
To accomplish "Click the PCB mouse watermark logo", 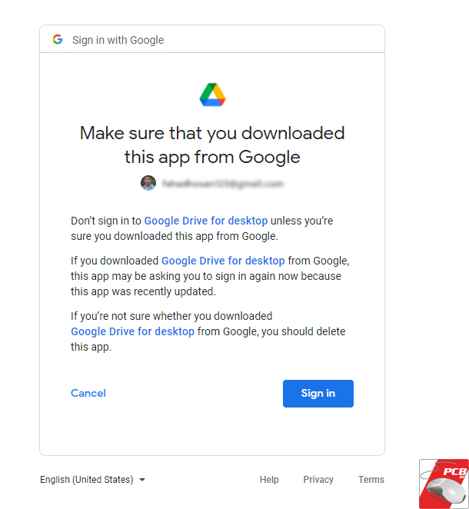I will click(x=444, y=484).
